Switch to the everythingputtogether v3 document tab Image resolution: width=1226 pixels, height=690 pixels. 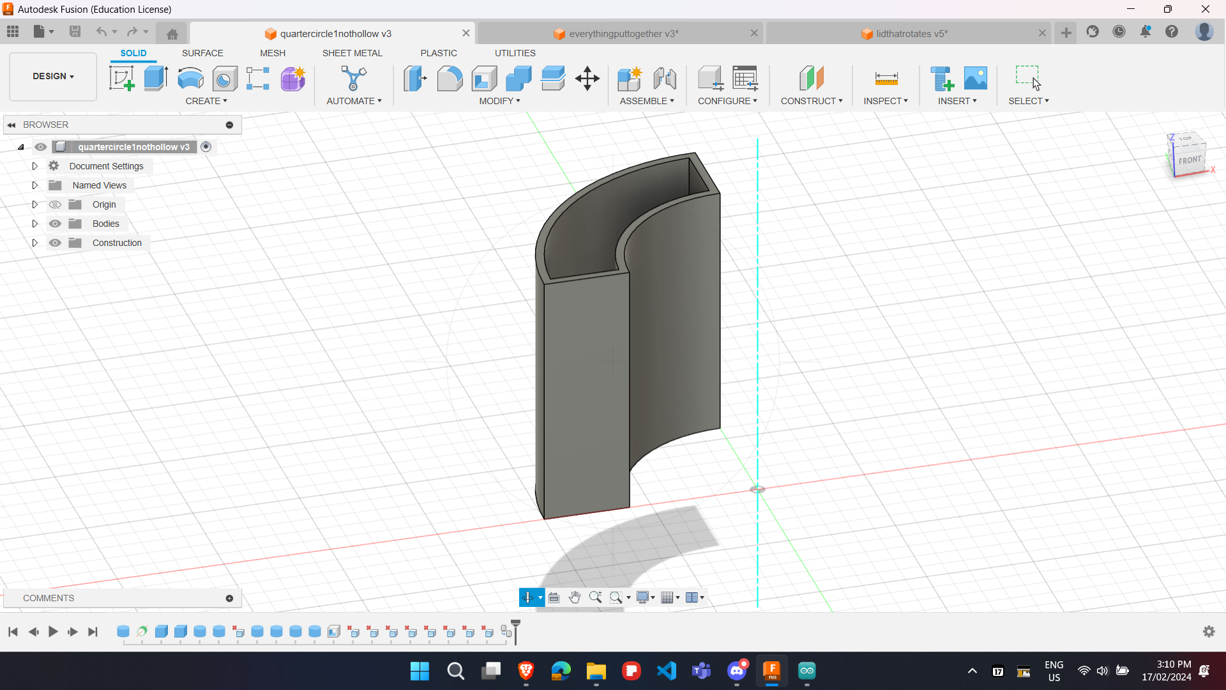623,34
